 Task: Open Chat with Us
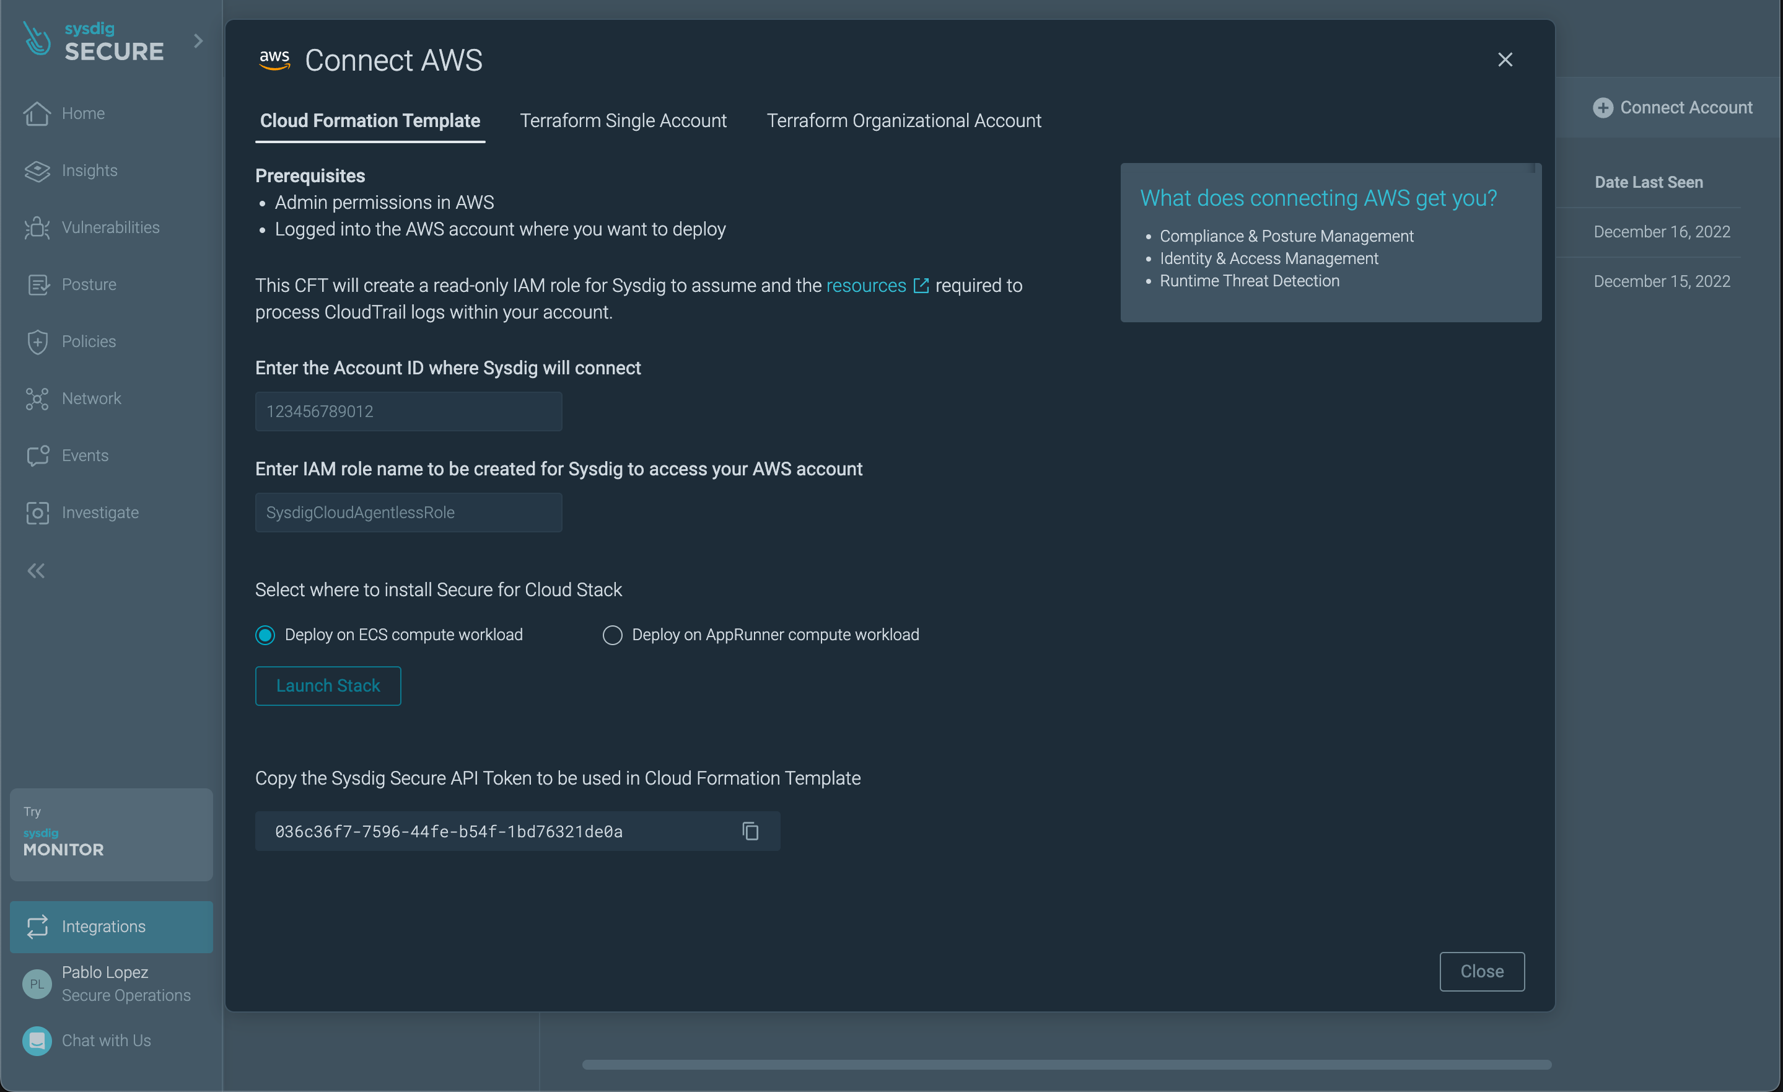click(x=106, y=1041)
